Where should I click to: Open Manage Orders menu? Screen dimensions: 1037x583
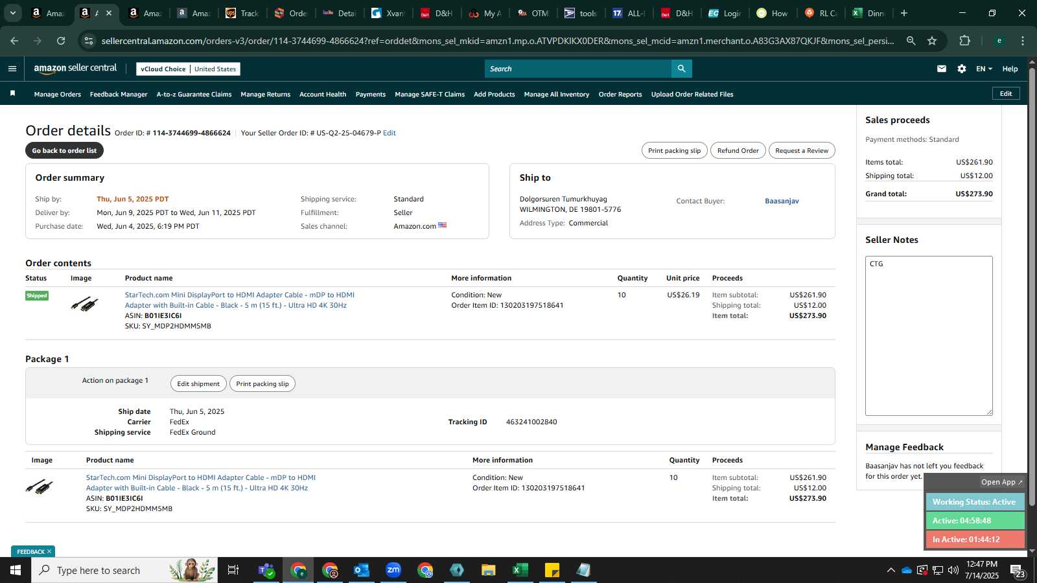[58, 95]
